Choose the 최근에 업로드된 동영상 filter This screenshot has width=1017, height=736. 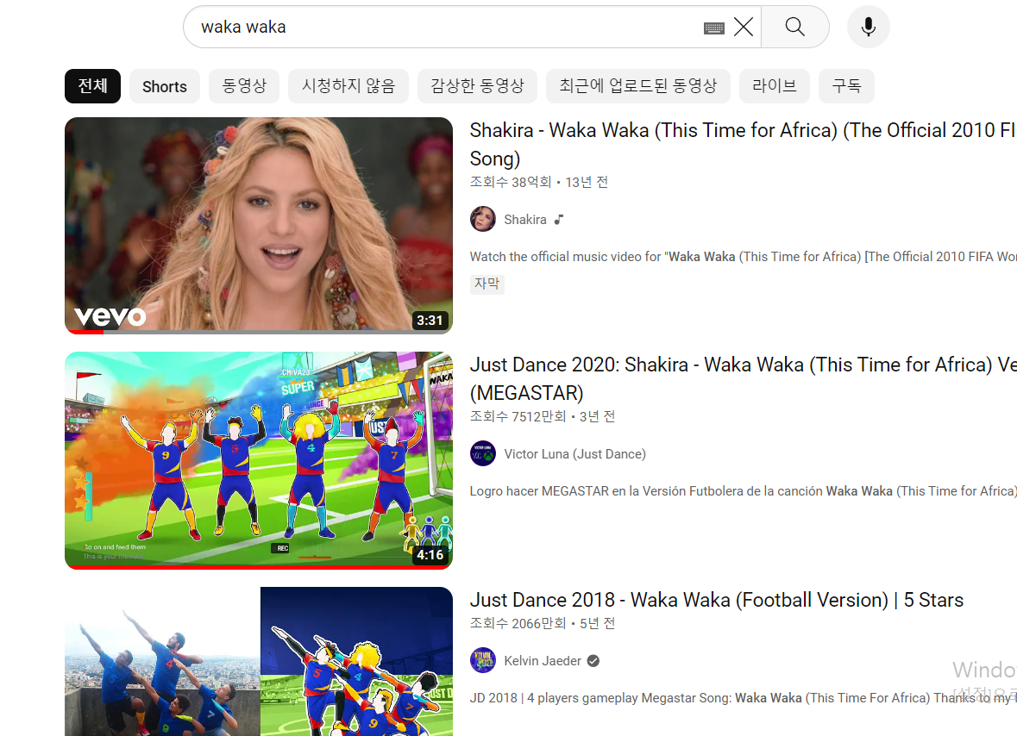click(637, 86)
